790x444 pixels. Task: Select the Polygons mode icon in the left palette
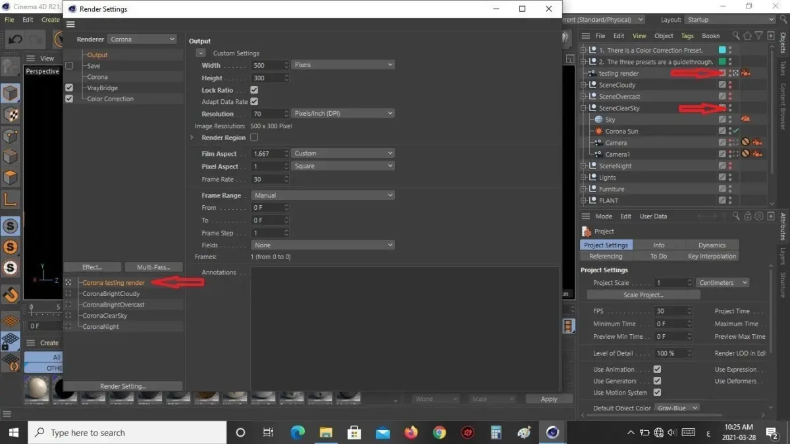coord(11,178)
